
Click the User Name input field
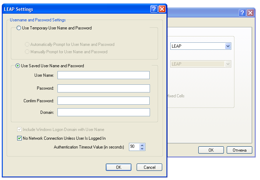(x=103, y=75)
